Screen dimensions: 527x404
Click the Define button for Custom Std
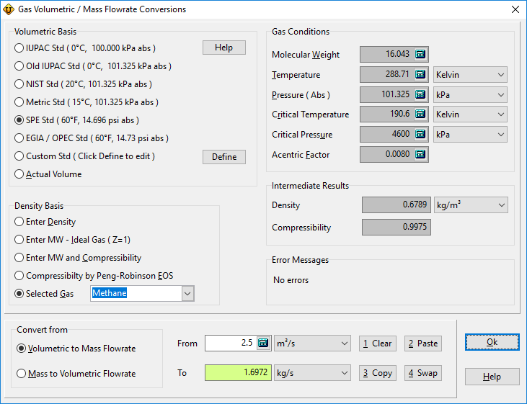pos(223,157)
